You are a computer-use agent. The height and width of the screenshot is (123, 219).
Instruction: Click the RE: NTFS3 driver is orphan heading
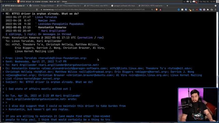(x=42, y=14)
